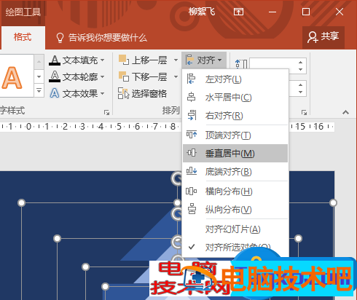
Task: Open the 格式 ribbon tab
Action: click(x=23, y=37)
